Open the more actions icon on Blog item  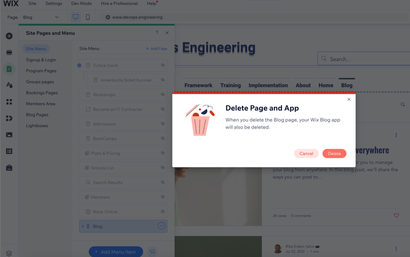161,226
